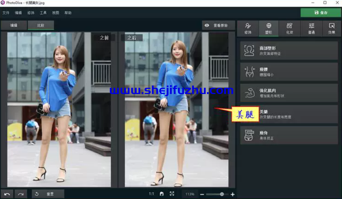
Task: Select the 化妆 makeup tool tab icon
Action: (289, 28)
